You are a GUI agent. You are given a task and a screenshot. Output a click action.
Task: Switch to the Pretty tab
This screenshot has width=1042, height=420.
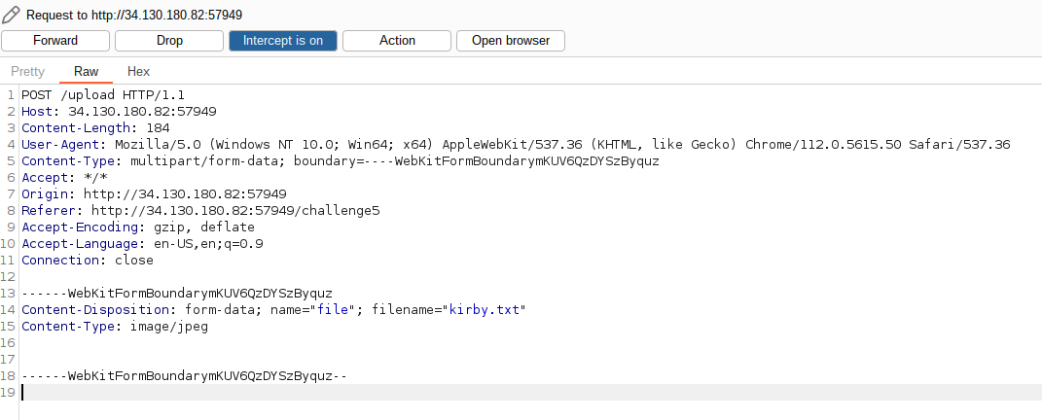[x=27, y=71]
